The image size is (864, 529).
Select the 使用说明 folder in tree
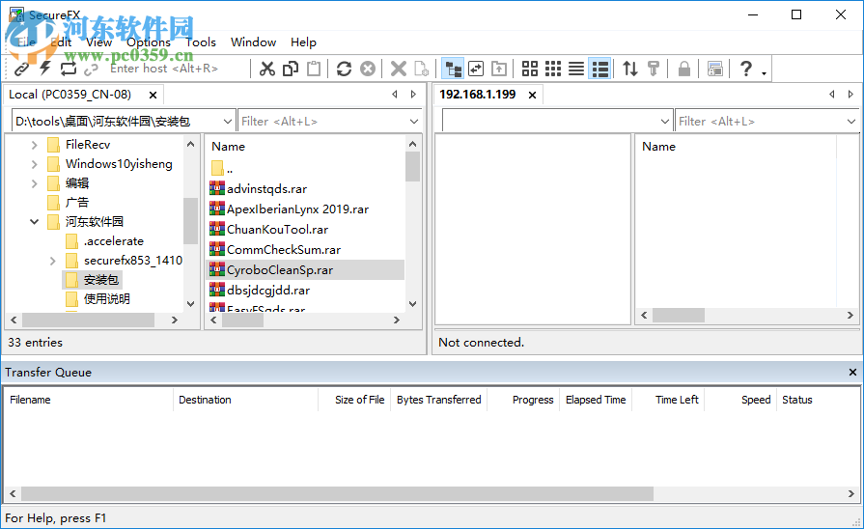(x=107, y=299)
